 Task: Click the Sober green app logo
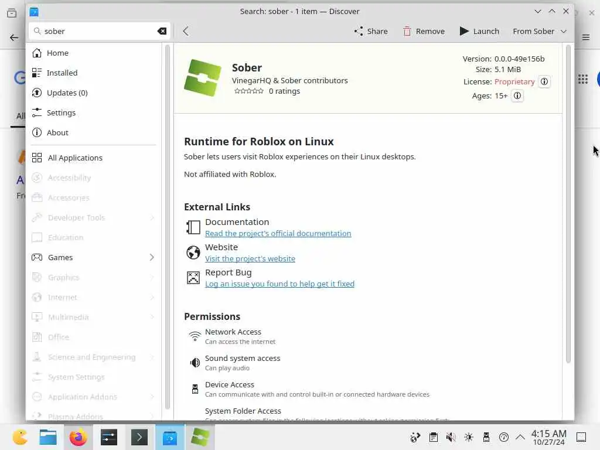[x=202, y=78]
